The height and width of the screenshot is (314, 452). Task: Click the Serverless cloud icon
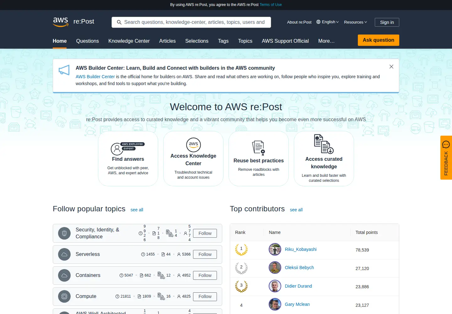(x=64, y=254)
